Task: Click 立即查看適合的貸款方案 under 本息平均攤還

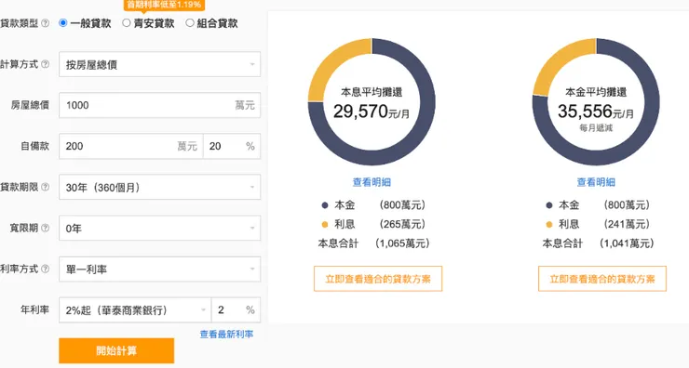Action: point(378,279)
